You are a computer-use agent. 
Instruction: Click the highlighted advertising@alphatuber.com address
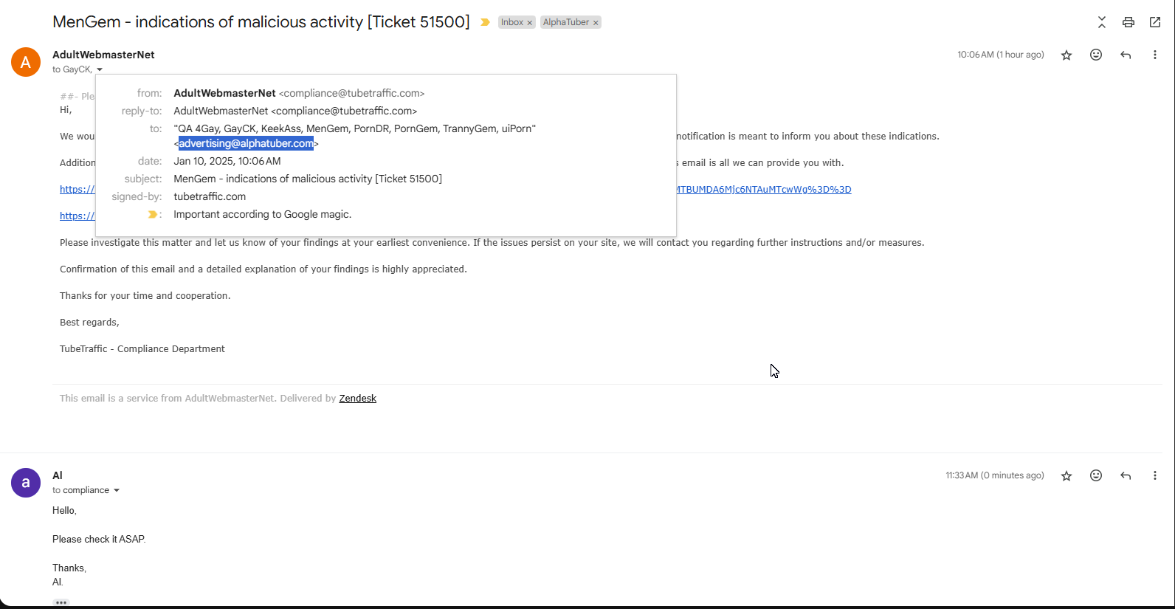coord(246,143)
